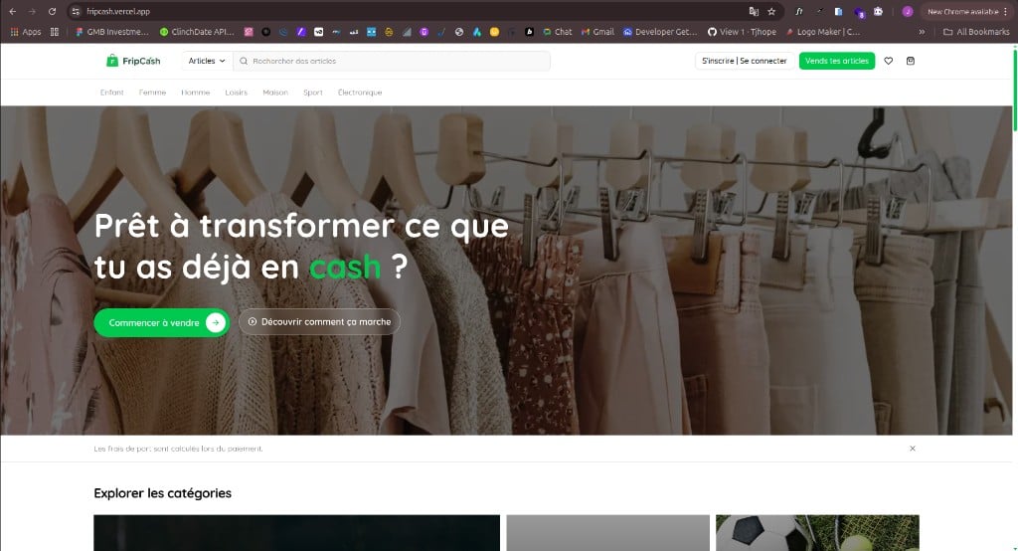Click the browser forward arrow
Image resolution: width=1018 pixels, height=551 pixels.
point(32,11)
